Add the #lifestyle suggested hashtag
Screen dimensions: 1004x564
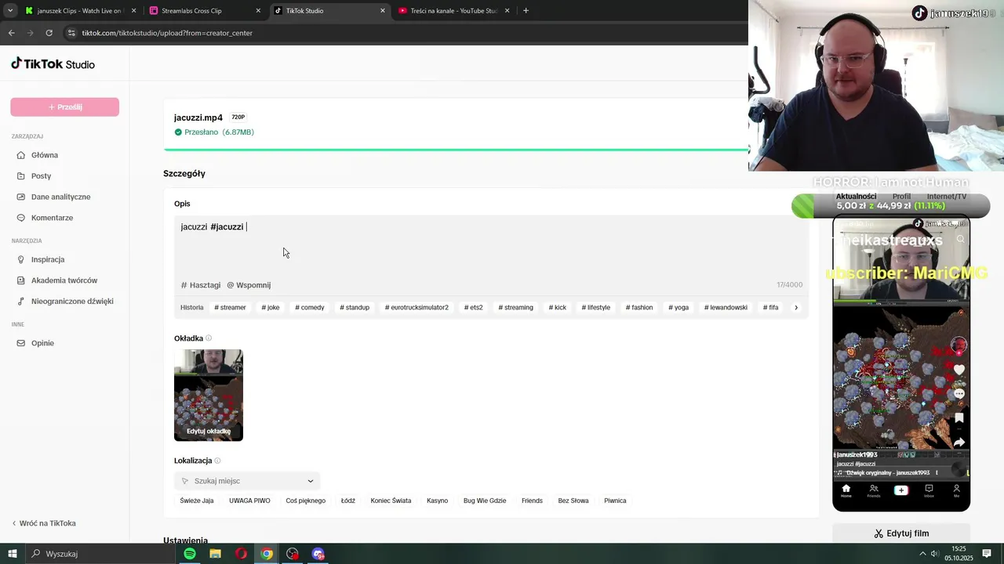pos(596,307)
